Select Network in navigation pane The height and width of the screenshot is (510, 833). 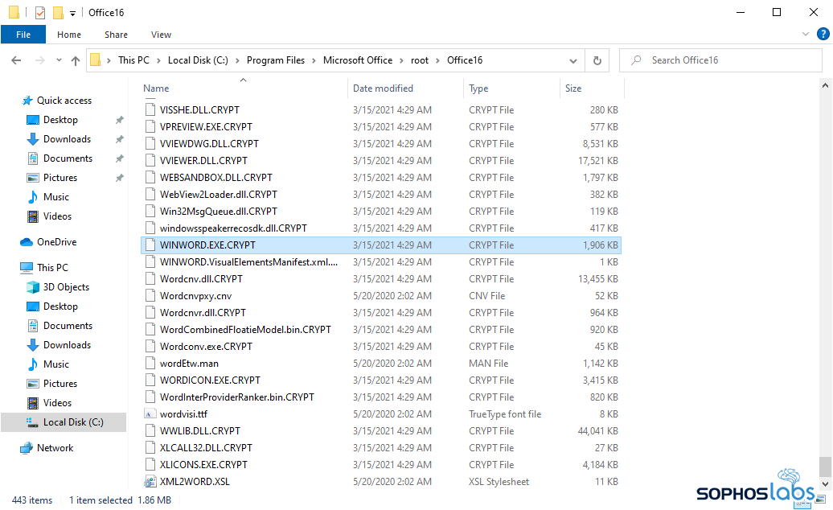pyautogui.click(x=55, y=448)
